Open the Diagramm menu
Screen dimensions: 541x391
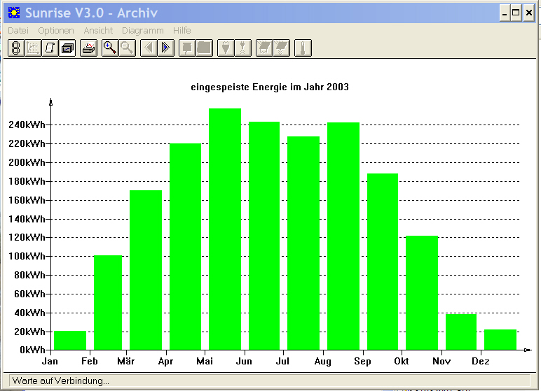tap(142, 31)
